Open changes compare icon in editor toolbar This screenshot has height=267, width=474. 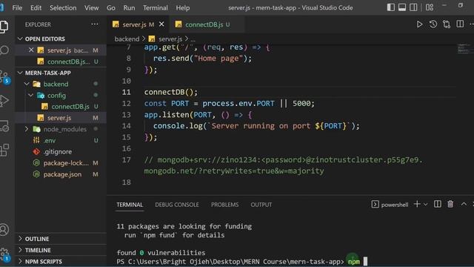pos(447,24)
